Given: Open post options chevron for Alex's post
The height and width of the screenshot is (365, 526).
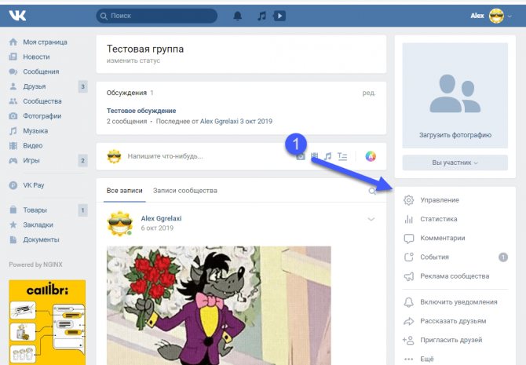Looking at the screenshot, I should 371,219.
